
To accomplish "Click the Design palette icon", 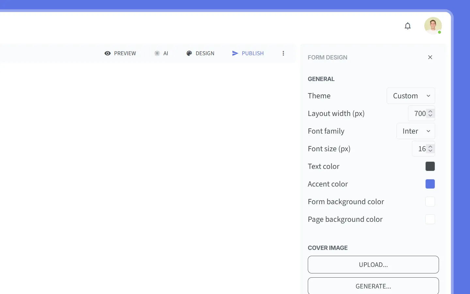I will pyautogui.click(x=189, y=53).
